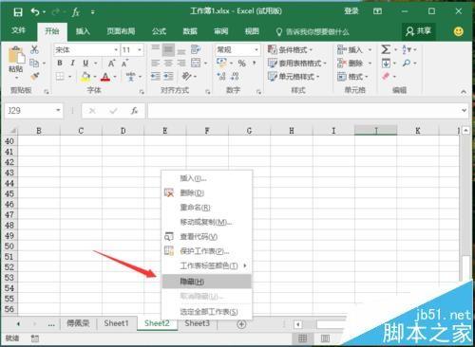
Task: Choose 保护工作表 in the context menu
Action: tap(207, 251)
